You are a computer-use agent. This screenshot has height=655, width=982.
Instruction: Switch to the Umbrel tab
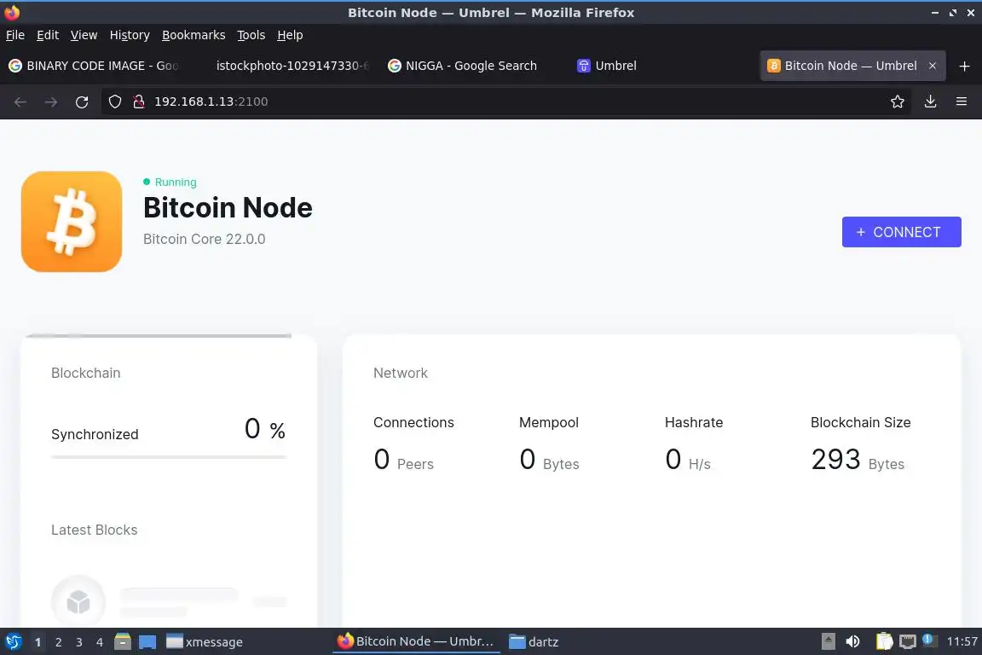coord(661,66)
